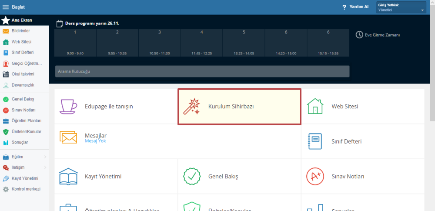Open the Sınav Notları A+ tile icon
Viewport: 435px width, 211px height.
coord(315,176)
